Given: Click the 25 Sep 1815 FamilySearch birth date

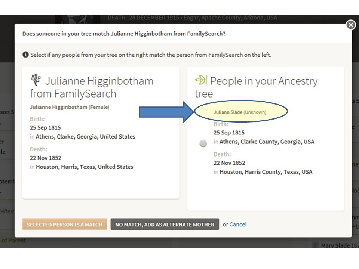Looking at the screenshot, I should point(45,128).
